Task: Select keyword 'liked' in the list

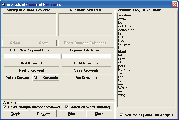Action: (122, 52)
